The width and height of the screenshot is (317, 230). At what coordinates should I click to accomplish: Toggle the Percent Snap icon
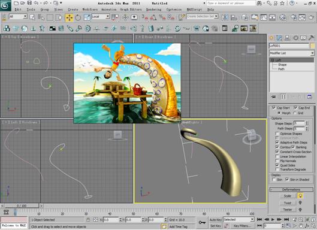click(162, 17)
